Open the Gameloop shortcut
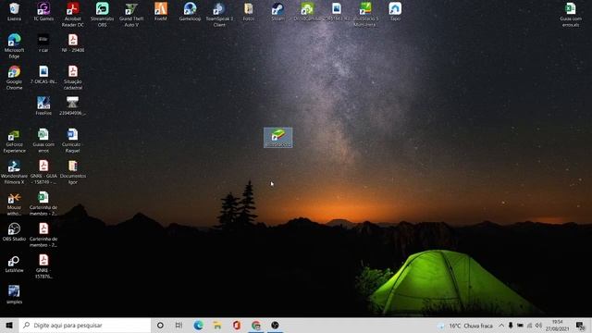This screenshot has height=333, width=592. [x=190, y=11]
